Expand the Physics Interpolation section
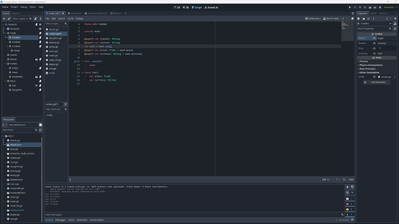The image size is (399, 224). click(x=371, y=65)
